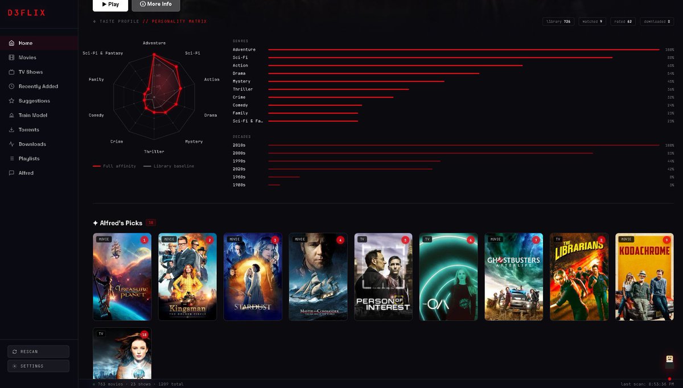Click the 1990s decade label
This screenshot has height=388, width=683.
click(x=239, y=161)
